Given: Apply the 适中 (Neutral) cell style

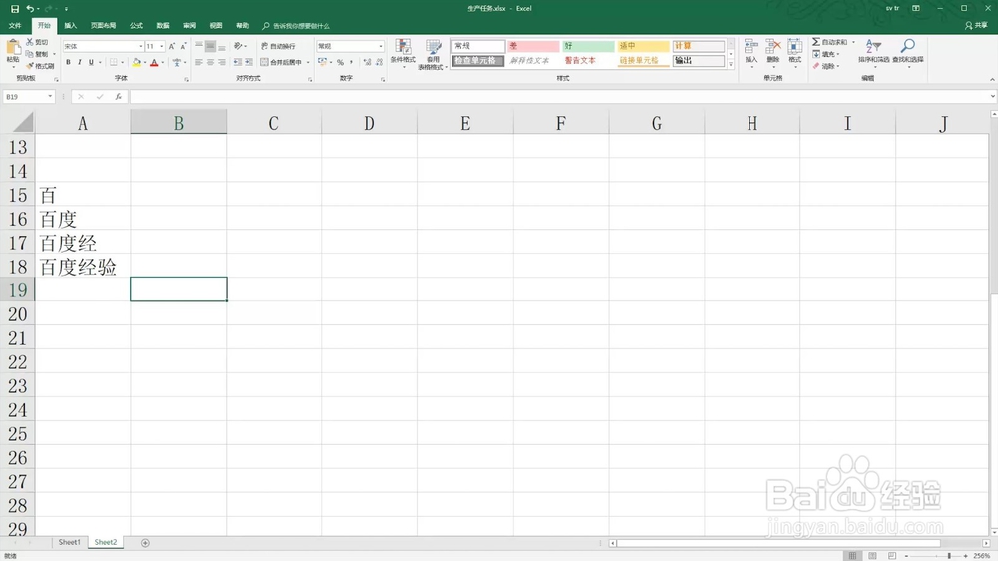Looking at the screenshot, I should click(x=643, y=46).
